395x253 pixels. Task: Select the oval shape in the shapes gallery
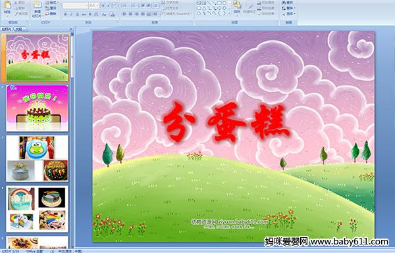coord(224,3)
